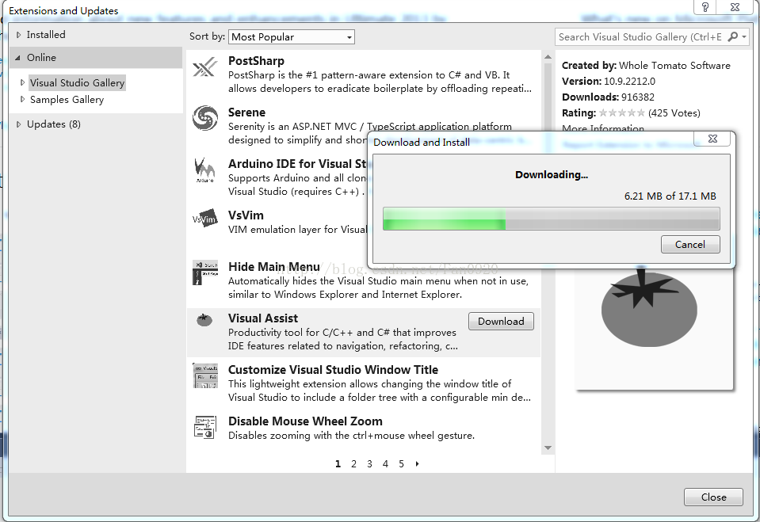The image size is (760, 522).
Task: Expand the Samples Gallery node
Action: pyautogui.click(x=22, y=99)
